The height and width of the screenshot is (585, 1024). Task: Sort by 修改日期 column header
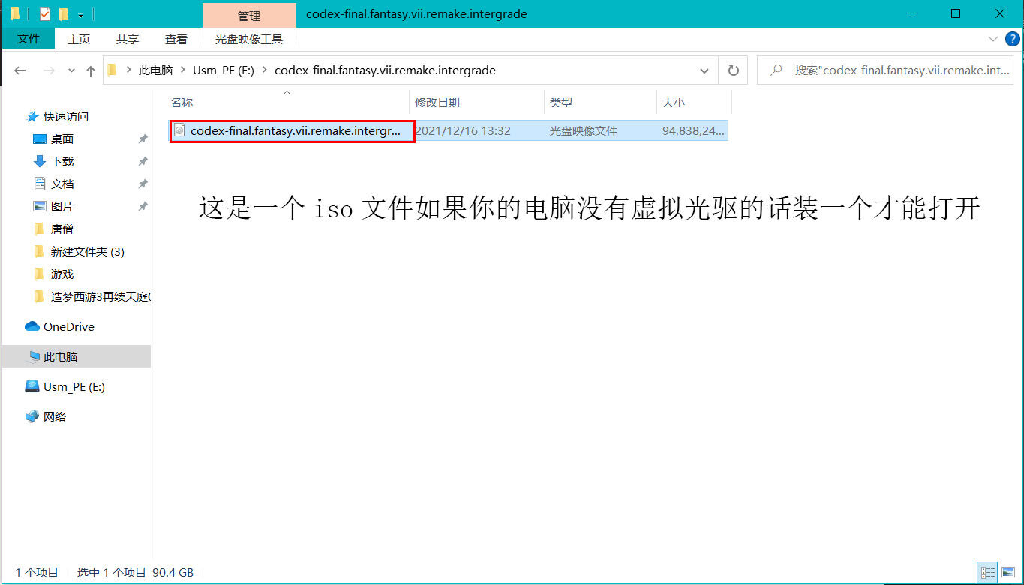pyautogui.click(x=437, y=102)
